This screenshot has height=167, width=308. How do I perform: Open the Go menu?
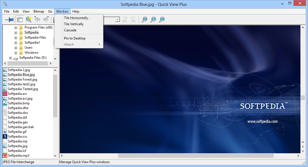(x=50, y=11)
